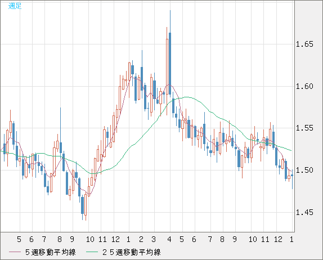Select the 25週移動平均線 legend label
Viewport: 323px width, 260px height.
pos(132,252)
